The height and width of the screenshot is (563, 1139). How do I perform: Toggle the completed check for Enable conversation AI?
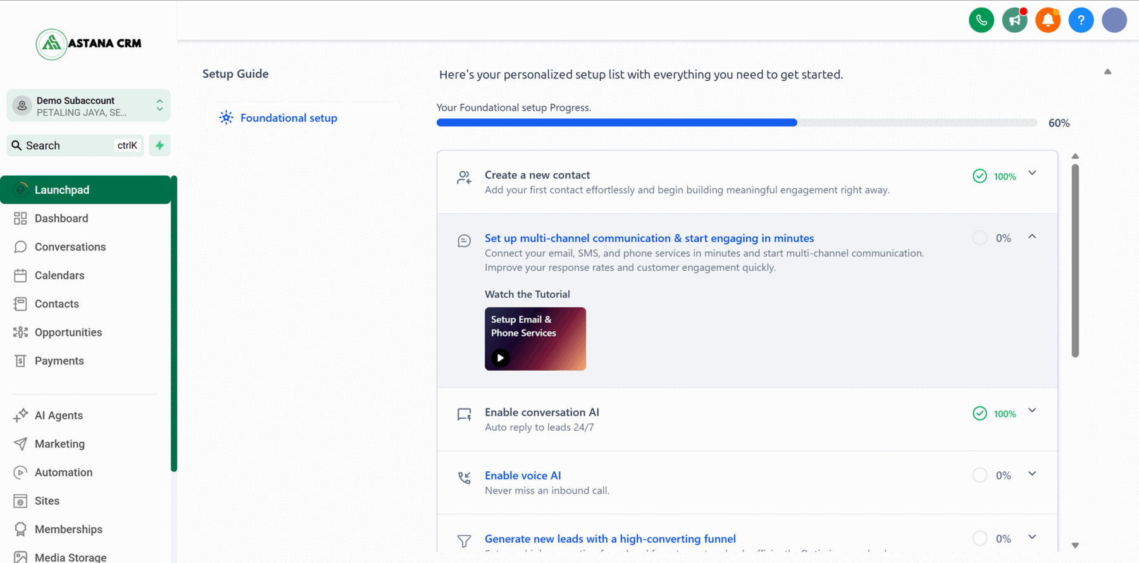point(980,413)
